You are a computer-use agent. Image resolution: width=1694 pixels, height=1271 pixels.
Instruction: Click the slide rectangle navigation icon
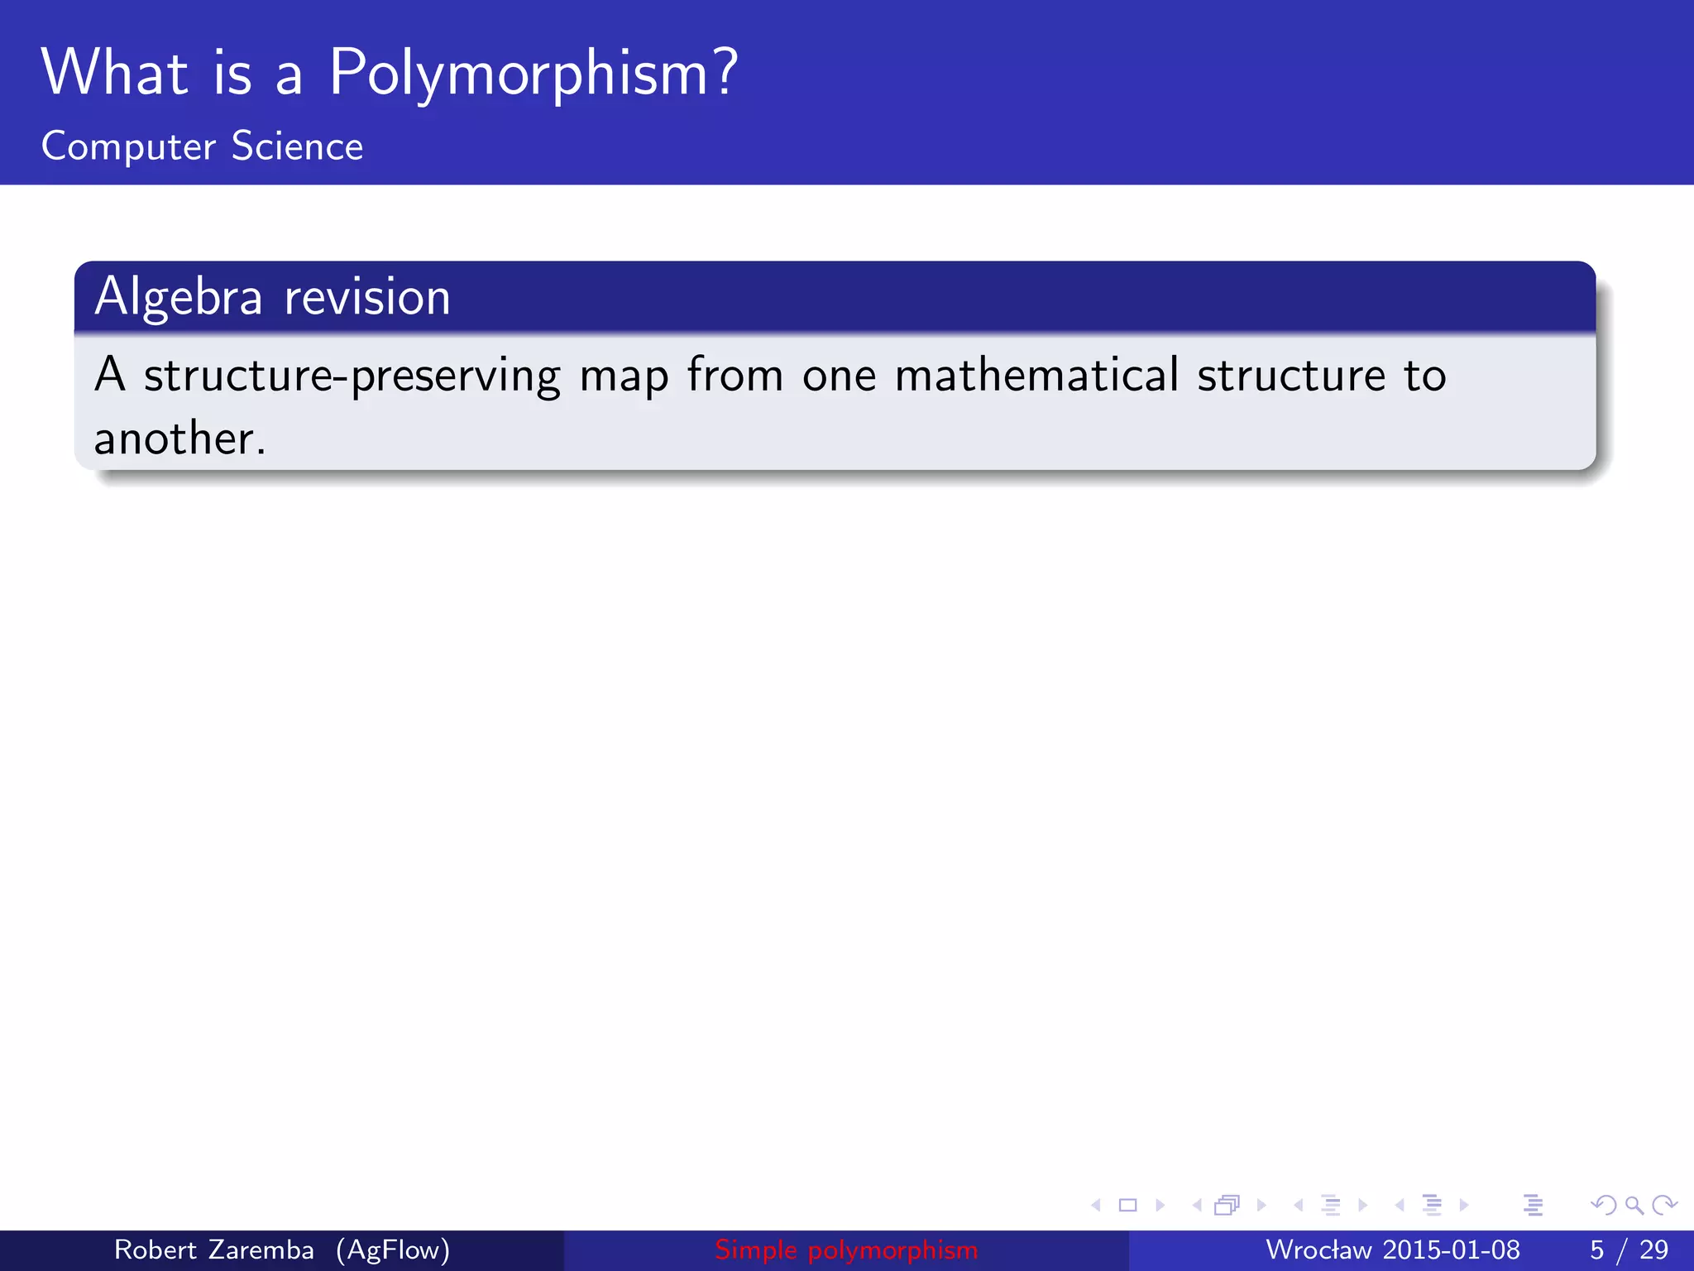(x=1128, y=1206)
